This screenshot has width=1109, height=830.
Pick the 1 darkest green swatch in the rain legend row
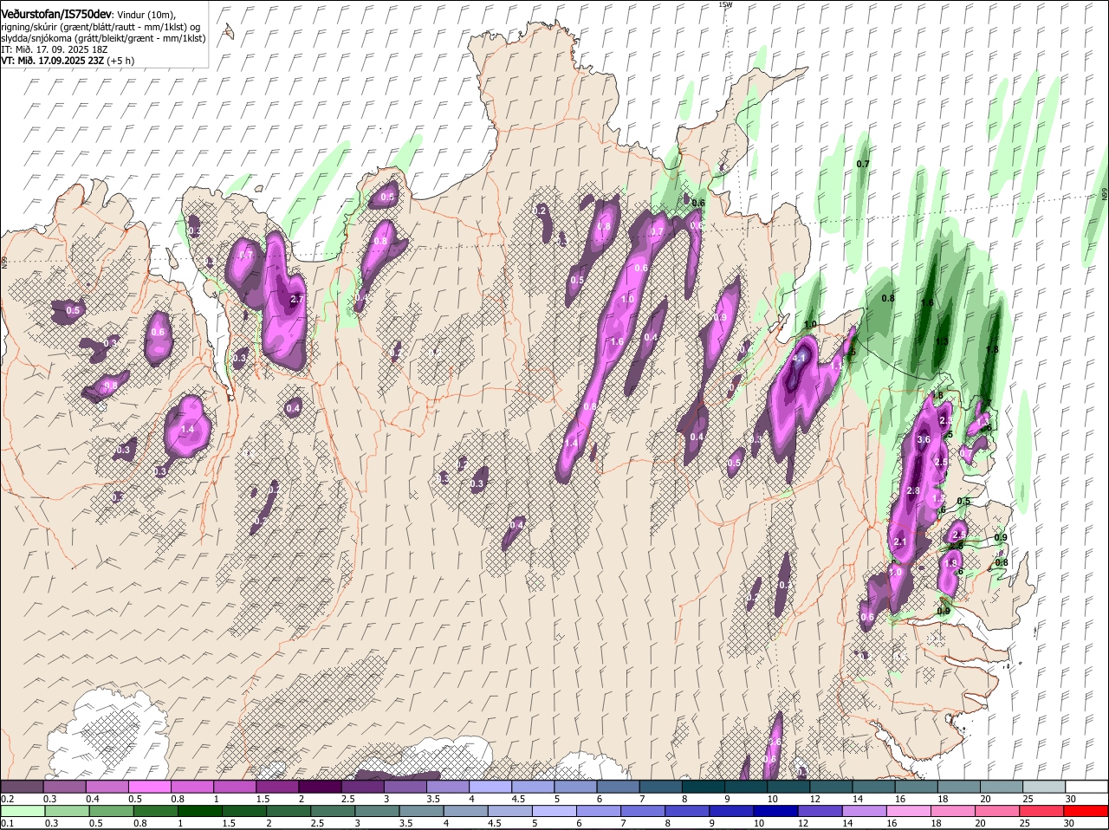click(200, 811)
